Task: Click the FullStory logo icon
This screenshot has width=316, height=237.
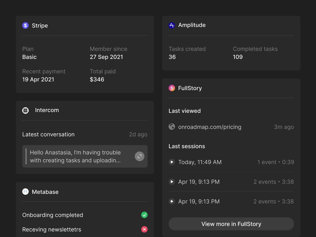Action: click(172, 88)
